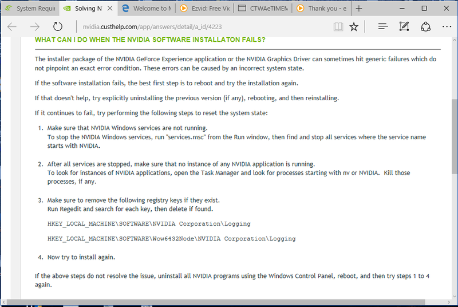Go forward to the next page
Screen dimensions: 458x307
pos(35,27)
